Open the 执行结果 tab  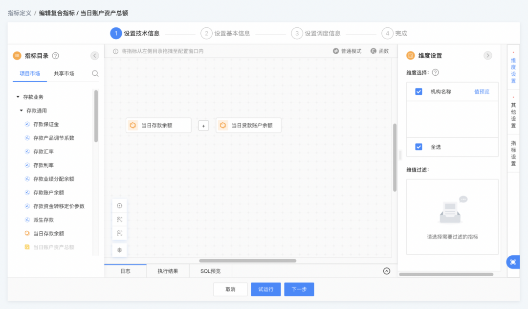tap(168, 271)
